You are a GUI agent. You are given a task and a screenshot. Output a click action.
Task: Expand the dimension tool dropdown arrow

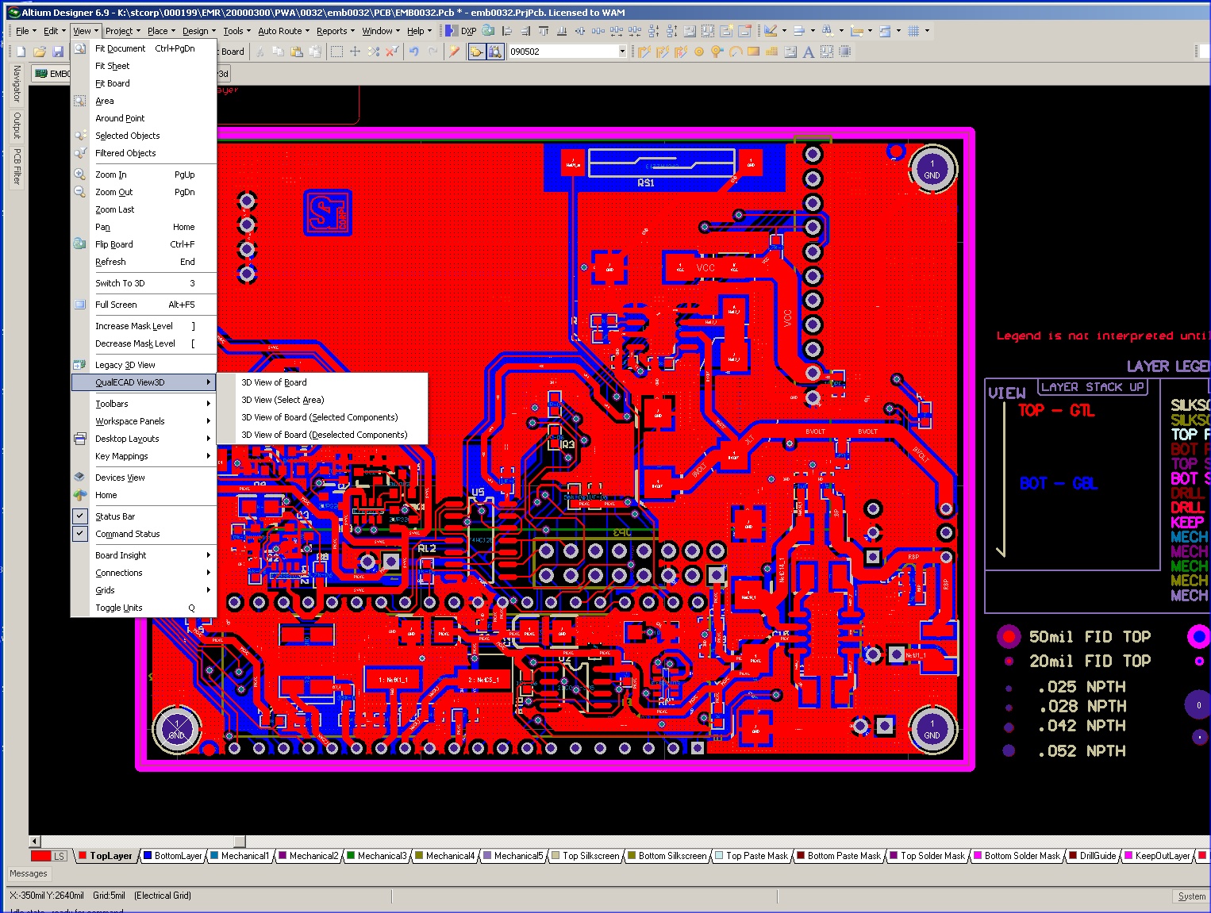pos(870,31)
